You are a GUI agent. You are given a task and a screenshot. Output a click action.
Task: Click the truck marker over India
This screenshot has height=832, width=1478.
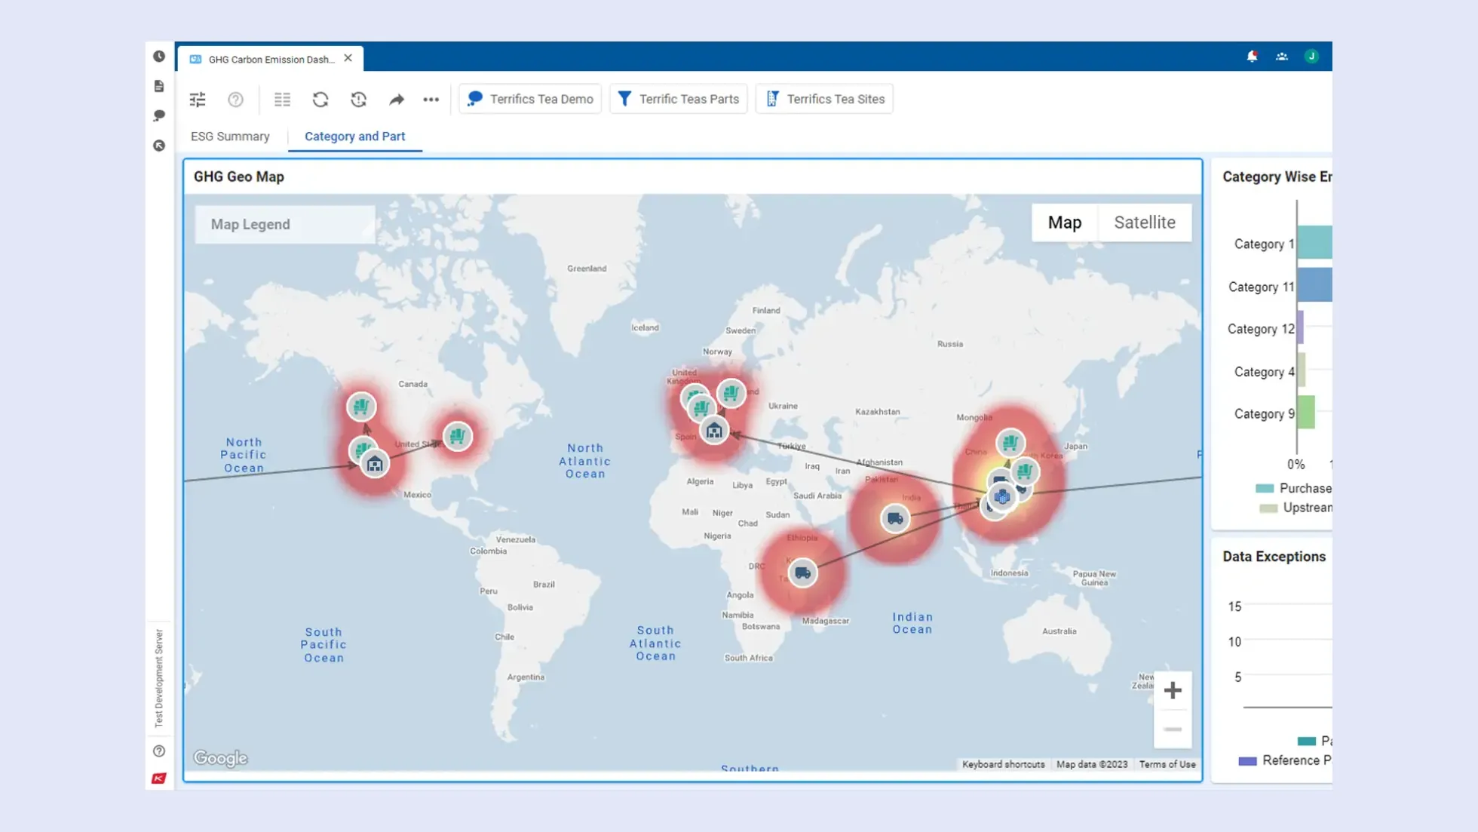click(894, 518)
